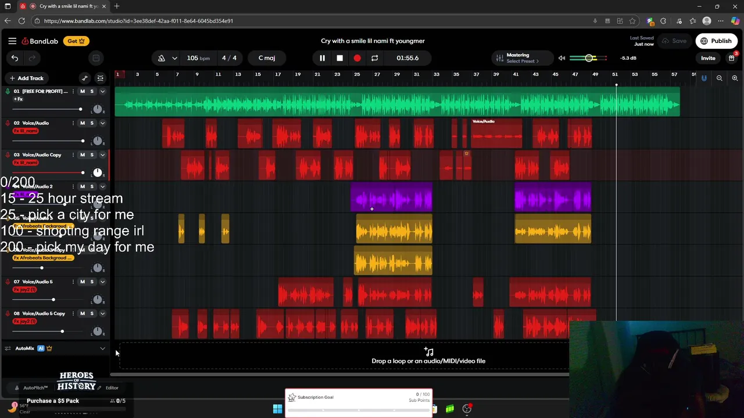Expand track 02 Voice/Audio chevron
Image resolution: width=744 pixels, height=418 pixels.
click(102, 123)
